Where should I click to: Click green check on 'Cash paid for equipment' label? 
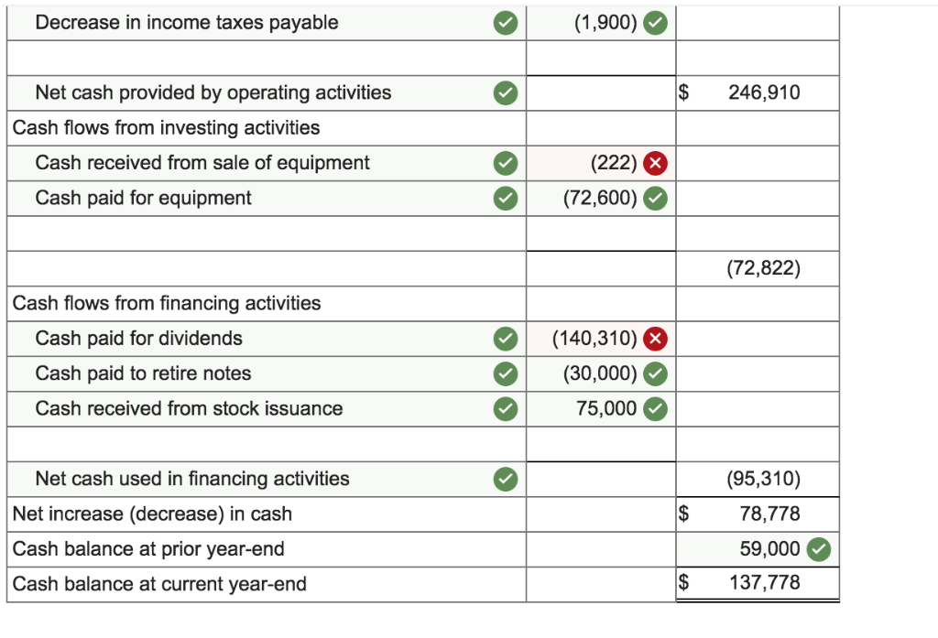coord(506,199)
